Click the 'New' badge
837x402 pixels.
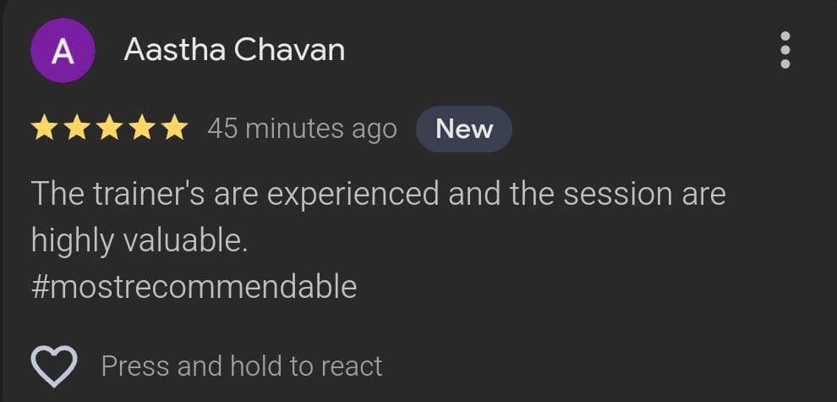pos(464,129)
